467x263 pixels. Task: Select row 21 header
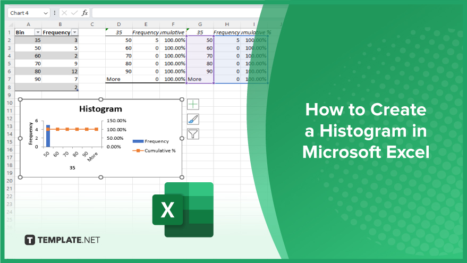coord(10,189)
